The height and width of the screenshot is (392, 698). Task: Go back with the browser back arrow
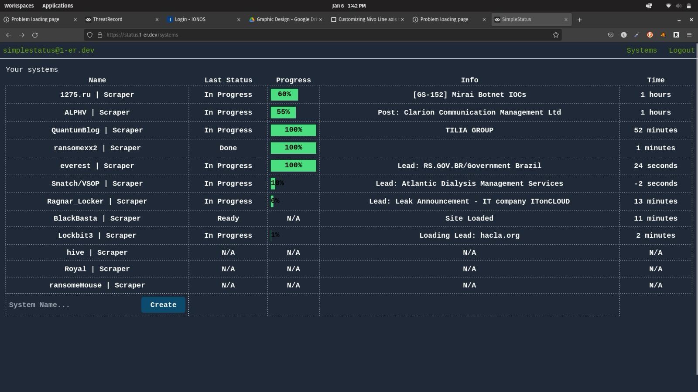[9, 35]
